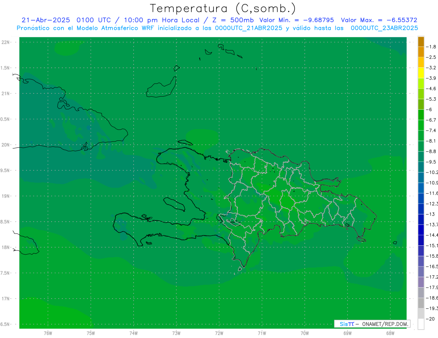Click the '-17.2' colorbar label

(432, 277)
